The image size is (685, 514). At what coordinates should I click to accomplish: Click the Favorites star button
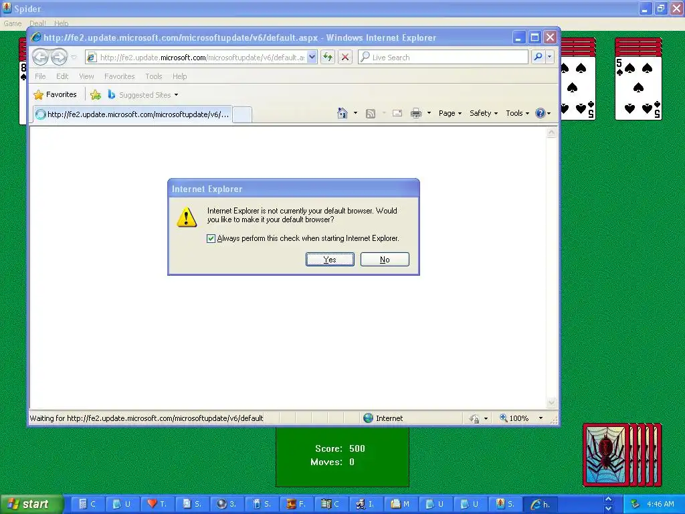56,94
